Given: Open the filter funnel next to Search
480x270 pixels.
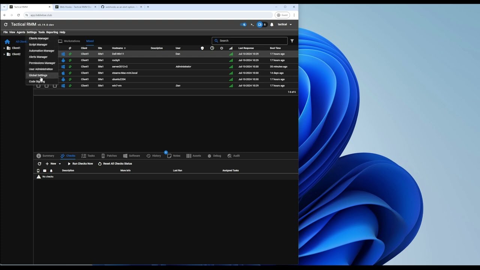Looking at the screenshot, I should click(292, 41).
